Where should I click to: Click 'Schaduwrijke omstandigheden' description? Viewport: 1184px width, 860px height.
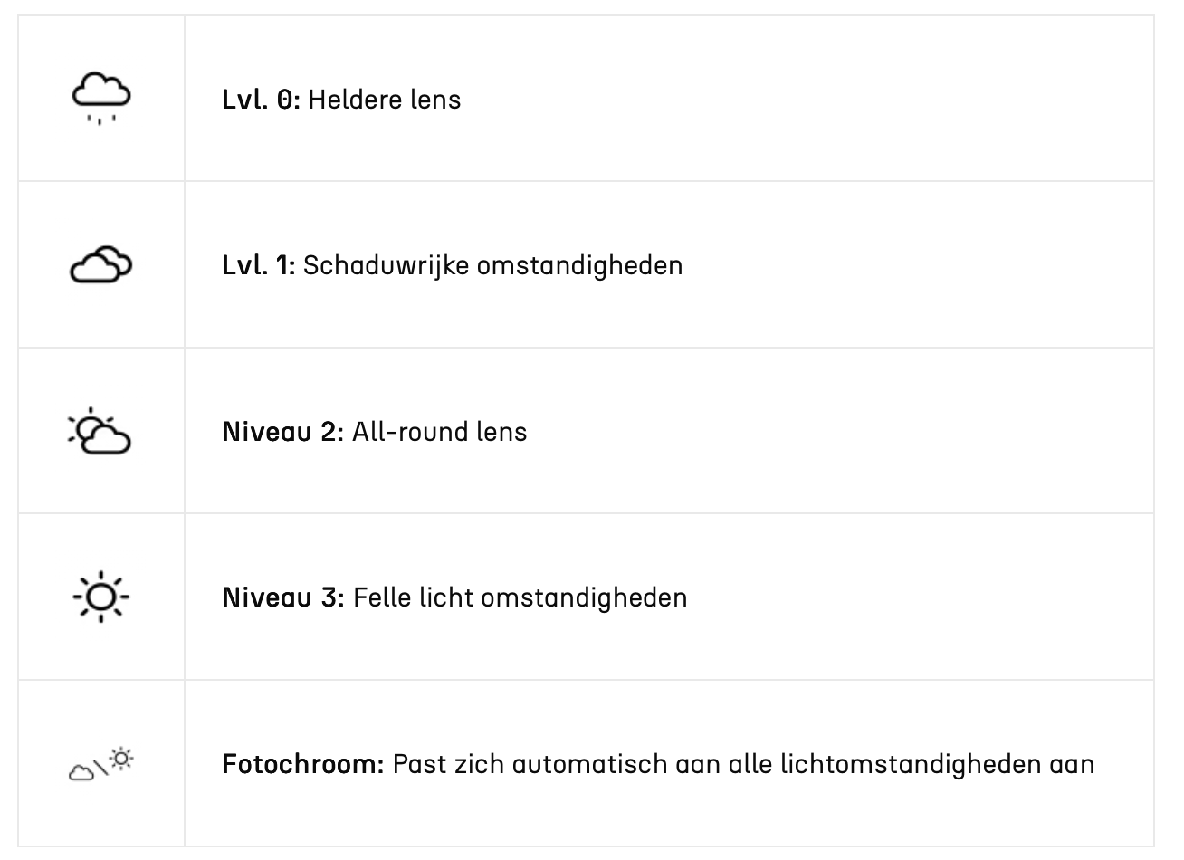tap(493, 265)
